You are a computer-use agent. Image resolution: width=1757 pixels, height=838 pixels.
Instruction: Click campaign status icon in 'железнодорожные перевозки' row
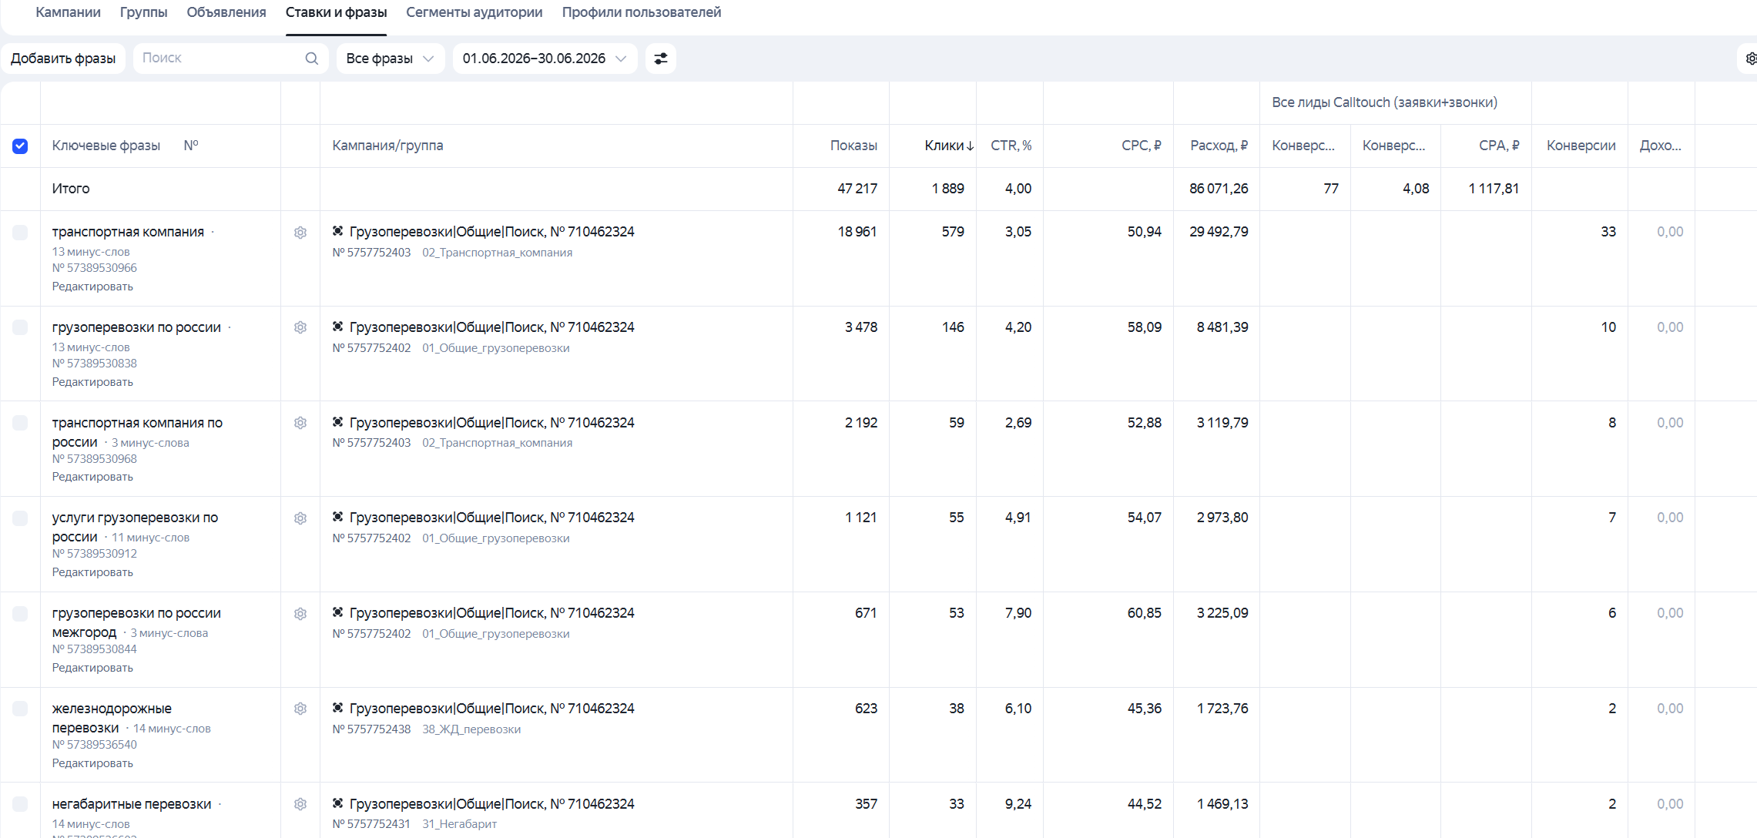337,708
